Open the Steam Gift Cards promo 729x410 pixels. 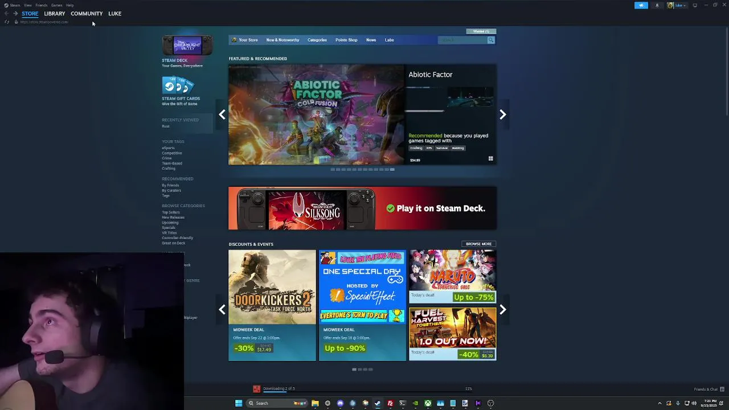pyautogui.click(x=178, y=85)
